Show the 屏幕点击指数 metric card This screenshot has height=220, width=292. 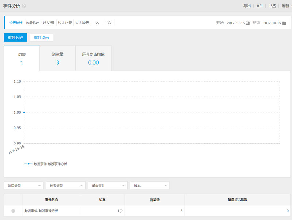93,58
